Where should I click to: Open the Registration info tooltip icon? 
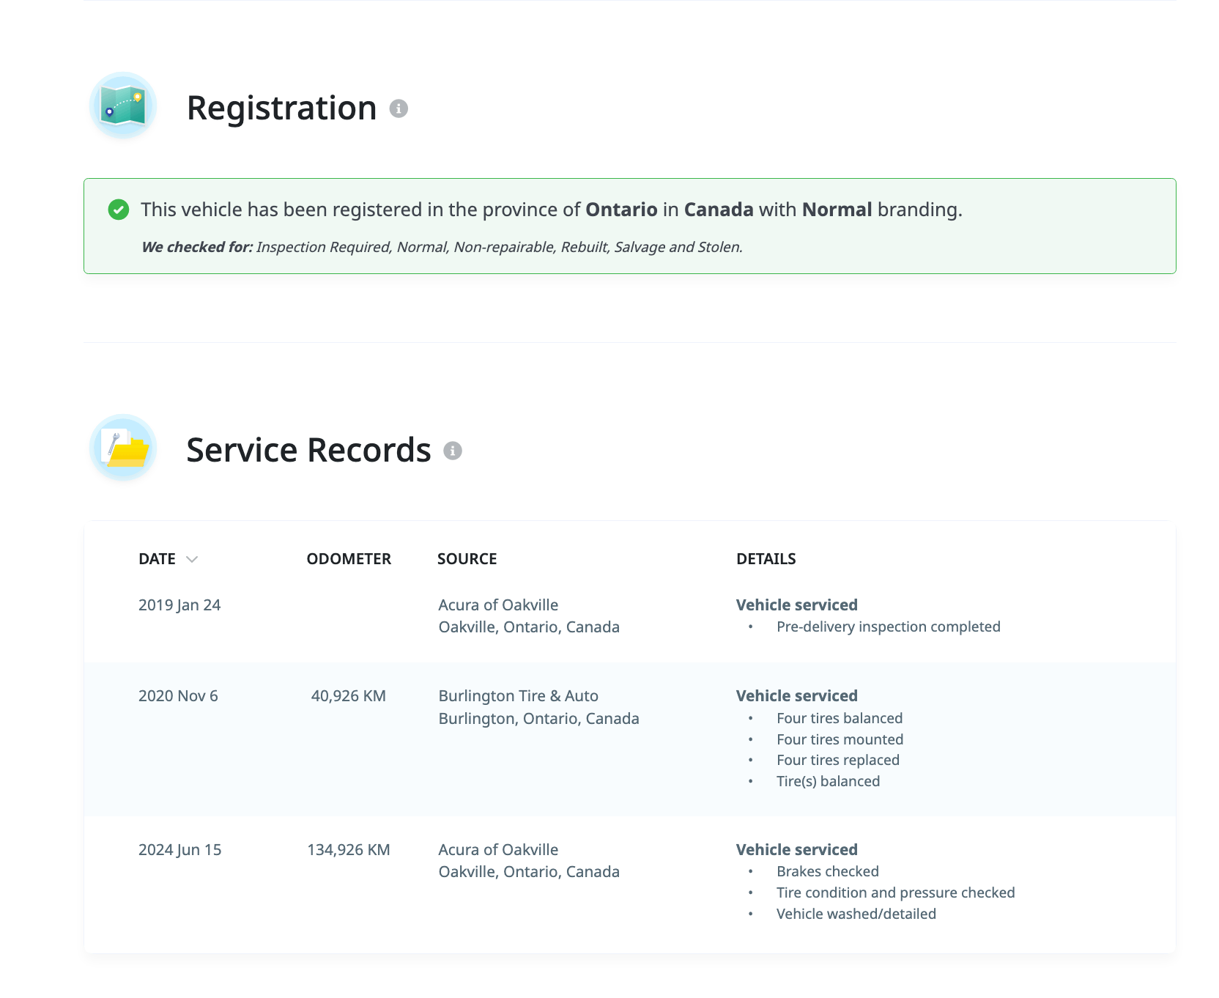(399, 108)
